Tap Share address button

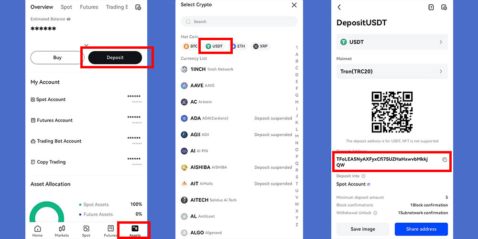[x=421, y=229]
